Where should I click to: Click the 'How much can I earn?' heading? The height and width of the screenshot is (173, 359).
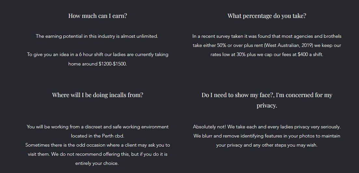(98, 16)
